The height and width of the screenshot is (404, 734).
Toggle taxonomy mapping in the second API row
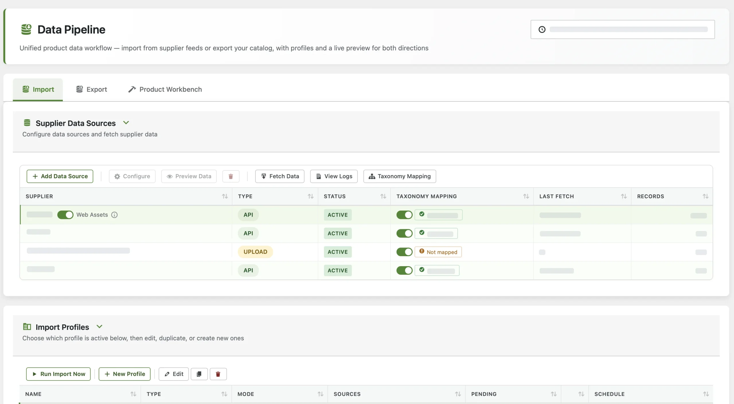coord(405,233)
